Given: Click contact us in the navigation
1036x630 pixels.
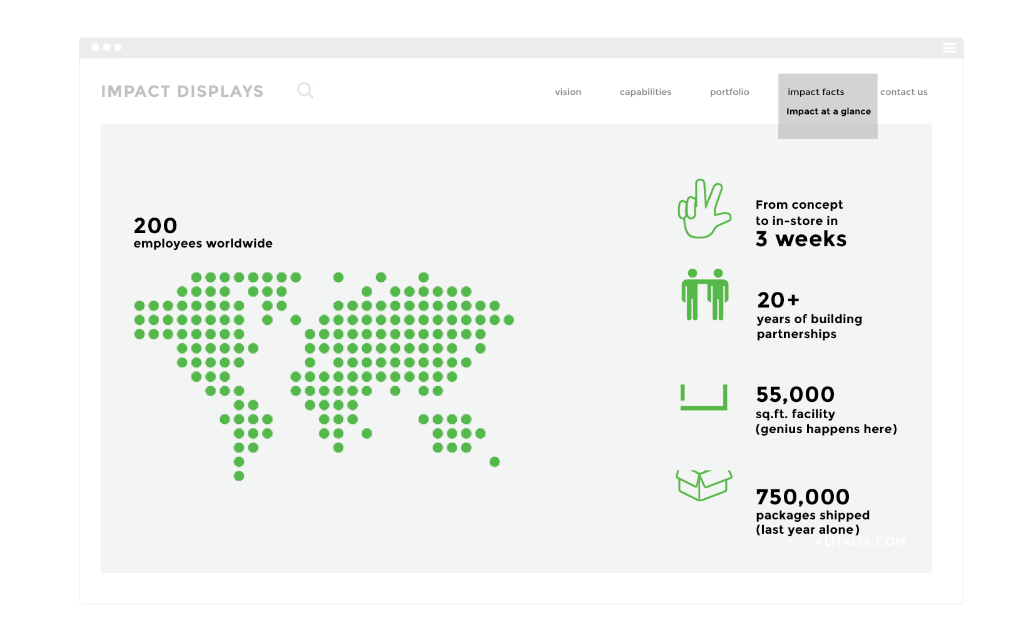Looking at the screenshot, I should 904,92.
